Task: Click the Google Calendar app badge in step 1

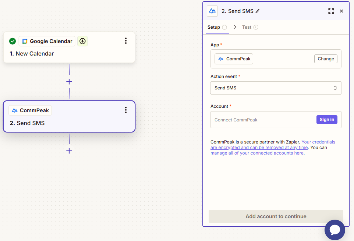Action: 47,41
